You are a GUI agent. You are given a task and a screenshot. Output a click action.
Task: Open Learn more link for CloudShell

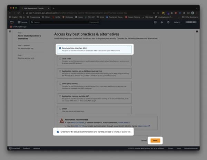(124, 123)
